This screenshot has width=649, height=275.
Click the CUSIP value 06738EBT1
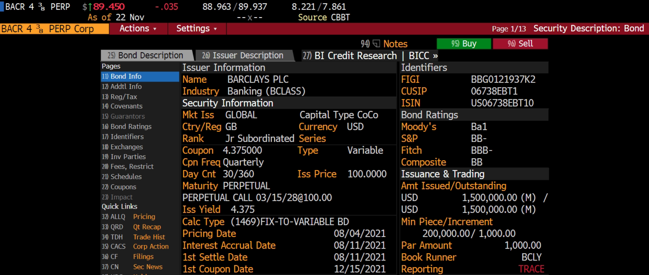point(494,91)
